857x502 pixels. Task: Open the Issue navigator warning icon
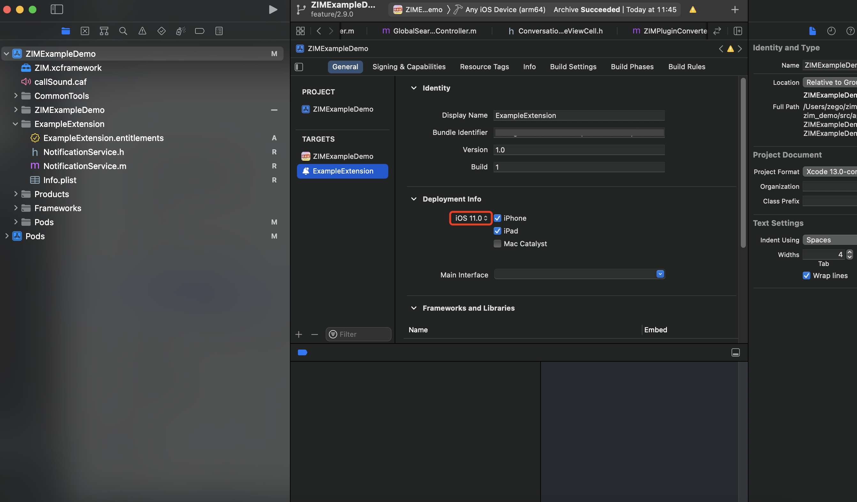coord(142,31)
